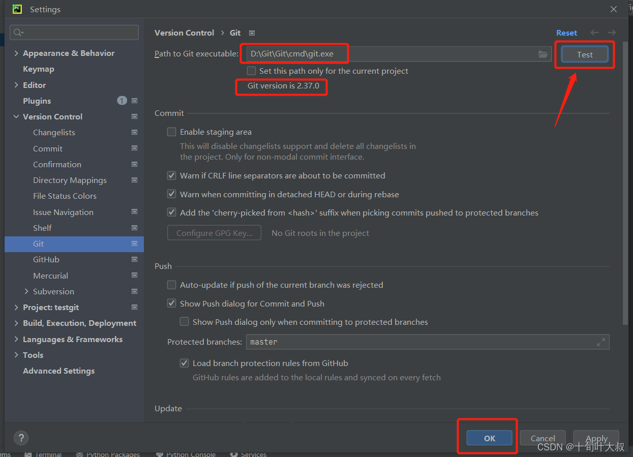Click the Plugins update count badge
The width and height of the screenshot is (633, 457).
(122, 101)
